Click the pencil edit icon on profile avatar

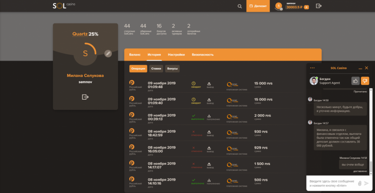pos(108,53)
